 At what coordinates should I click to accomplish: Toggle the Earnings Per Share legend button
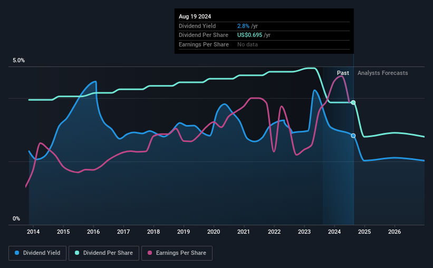click(177, 253)
